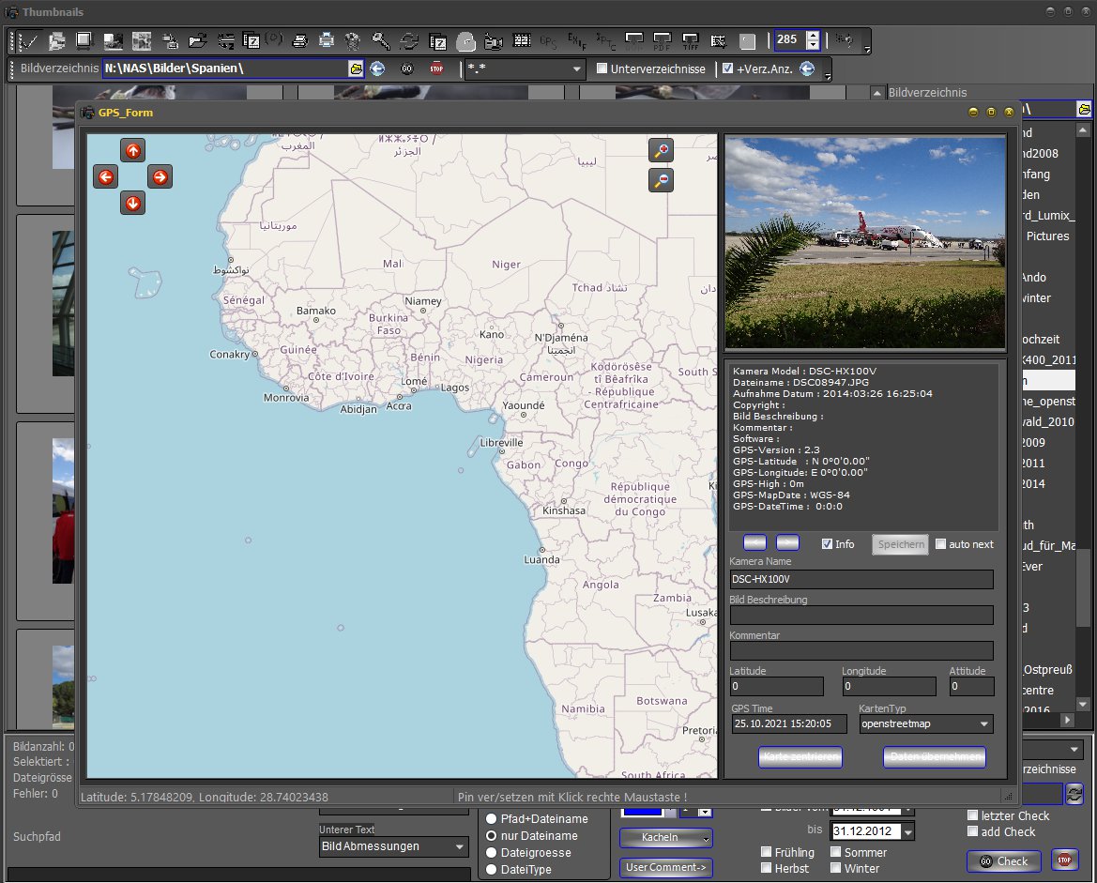The width and height of the screenshot is (1097, 883).
Task: Zoom out on the map
Action: (x=662, y=181)
